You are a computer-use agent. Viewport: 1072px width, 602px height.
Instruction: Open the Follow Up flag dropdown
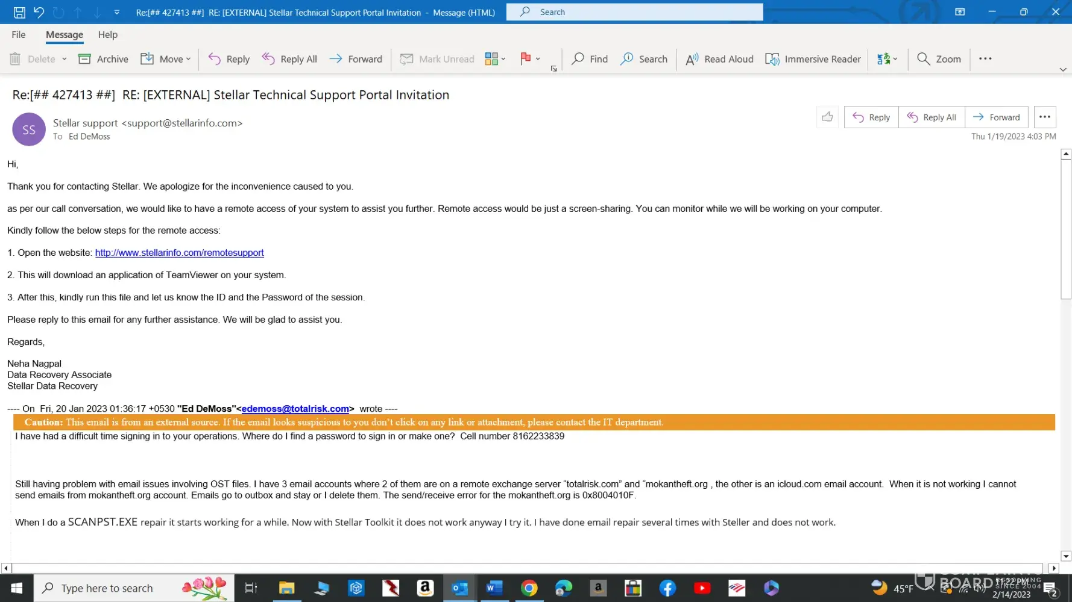point(538,59)
